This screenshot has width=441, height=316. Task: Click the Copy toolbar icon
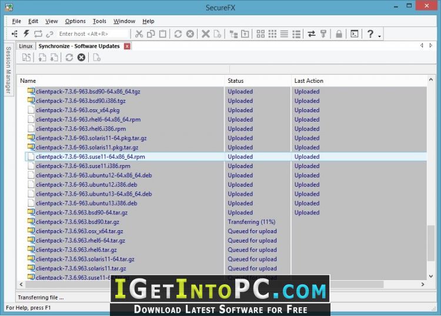[x=151, y=34]
